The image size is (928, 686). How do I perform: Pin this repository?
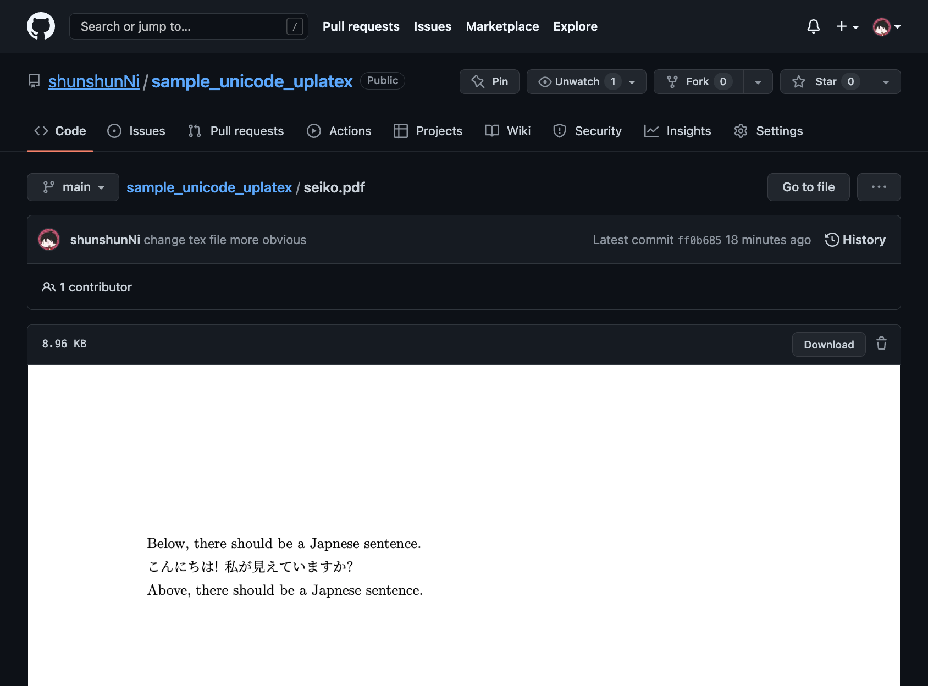click(x=489, y=82)
